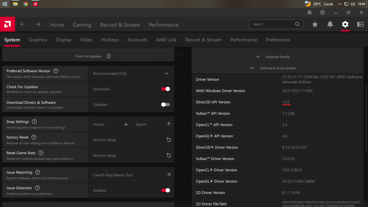The height and width of the screenshot is (207, 368).
Task: Click Vulkan API Version value 1.3.206
Action: [x=288, y=113]
